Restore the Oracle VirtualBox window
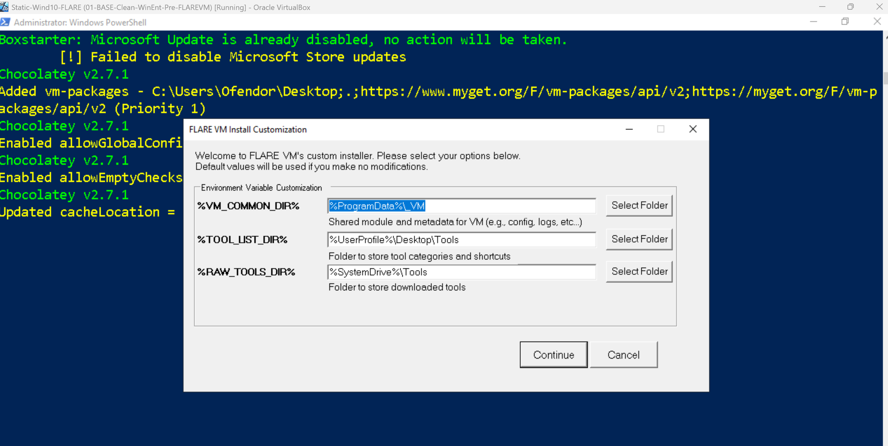888x446 pixels. click(850, 7)
